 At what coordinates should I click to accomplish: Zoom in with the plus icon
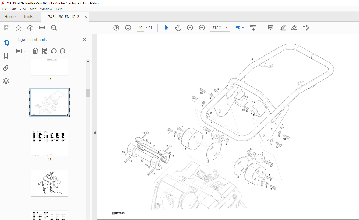click(202, 28)
